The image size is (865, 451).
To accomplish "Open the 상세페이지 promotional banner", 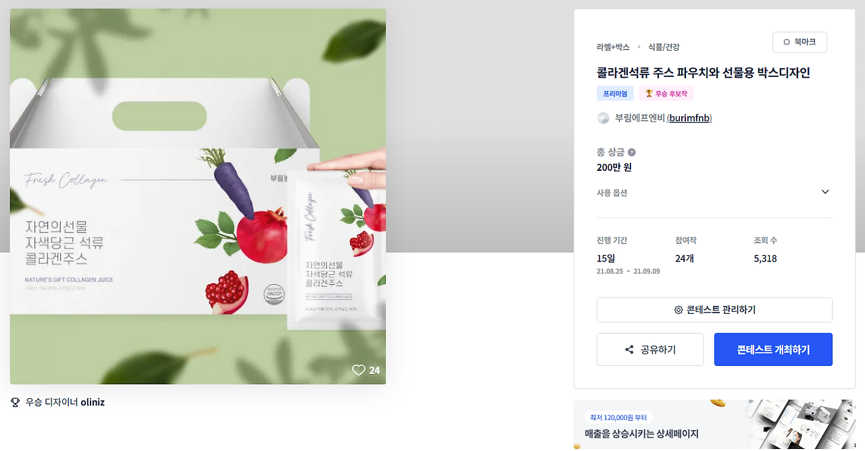I will pos(714,424).
